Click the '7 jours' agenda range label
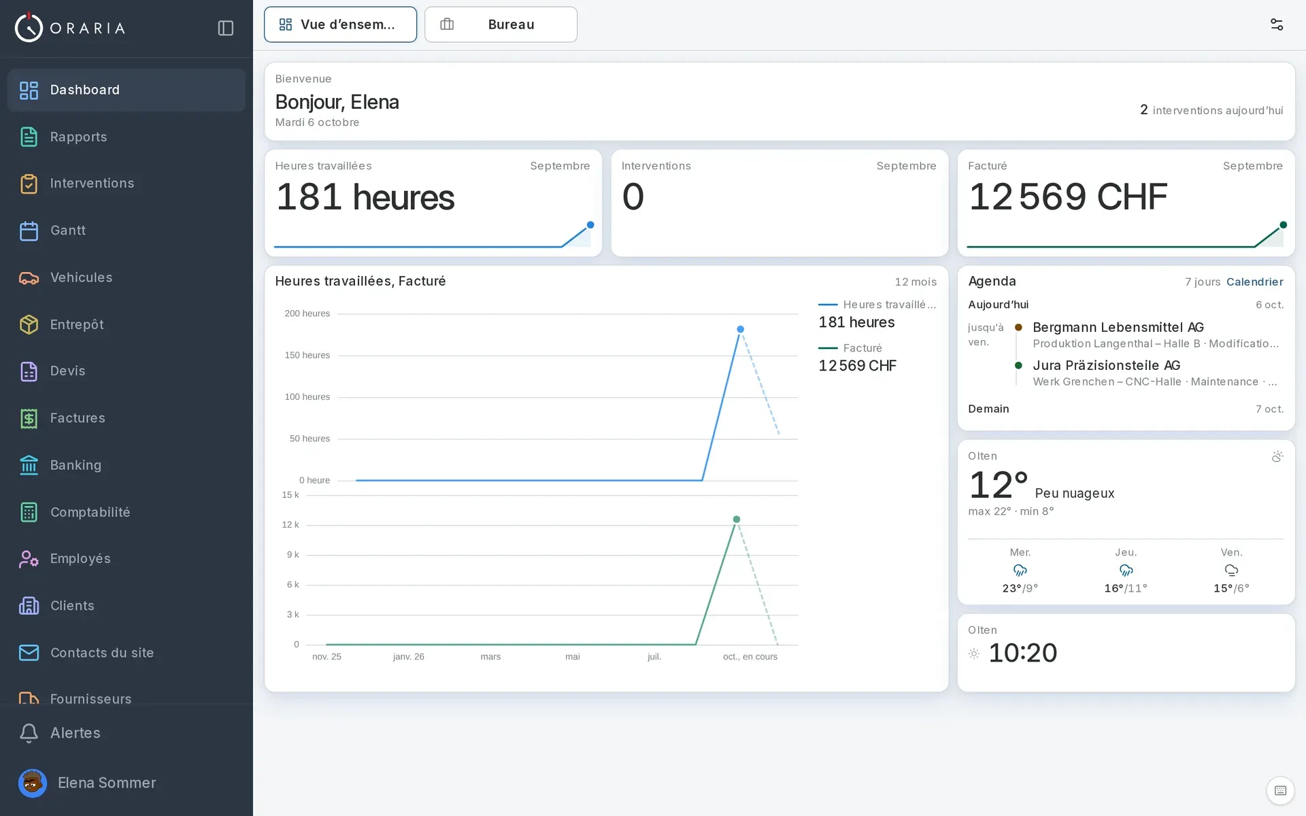This screenshot has width=1306, height=816. coord(1203,282)
